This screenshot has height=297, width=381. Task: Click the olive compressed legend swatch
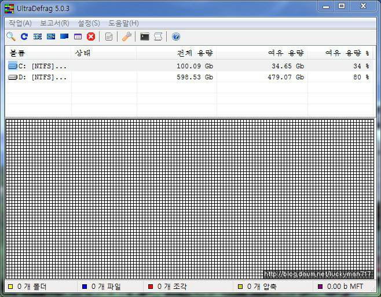[240, 287]
